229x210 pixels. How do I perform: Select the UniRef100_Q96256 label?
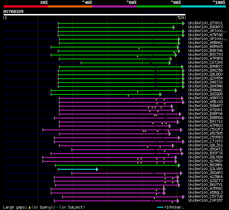(x=205, y=70)
